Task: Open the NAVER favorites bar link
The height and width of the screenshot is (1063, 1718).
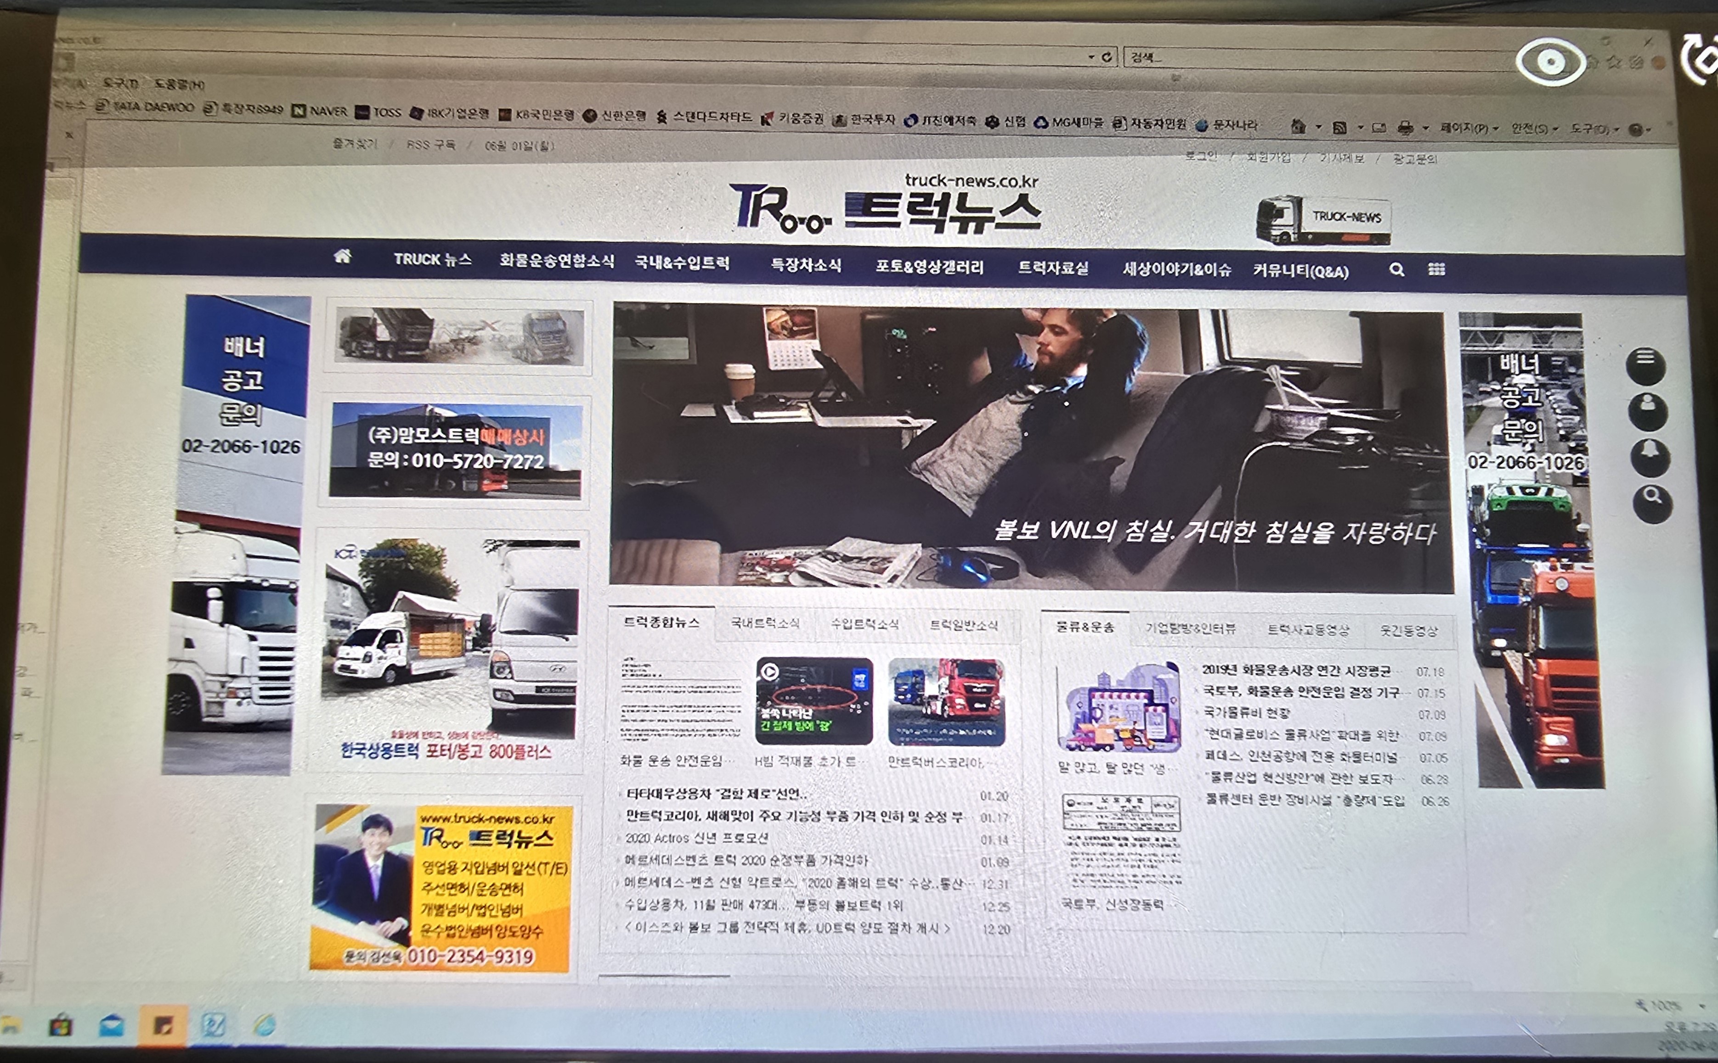Action: (320, 111)
